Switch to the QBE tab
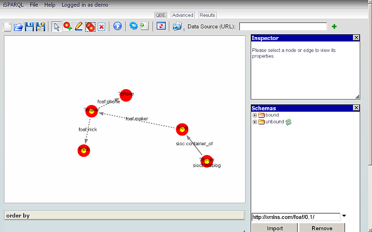Viewport: 372px width, 232px height. click(x=160, y=15)
